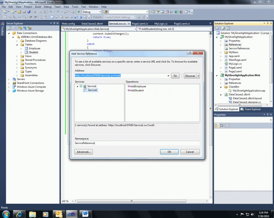Image resolution: width=274 pixels, height=218 pixels.
Task: Click the volume speaker icon in system tray
Action: click(252, 214)
